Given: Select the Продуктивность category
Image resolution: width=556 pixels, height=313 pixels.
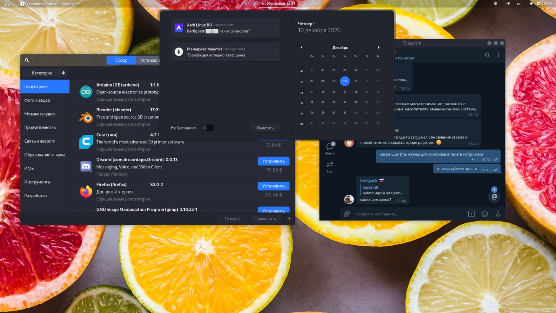Looking at the screenshot, I should pyautogui.click(x=45, y=127).
